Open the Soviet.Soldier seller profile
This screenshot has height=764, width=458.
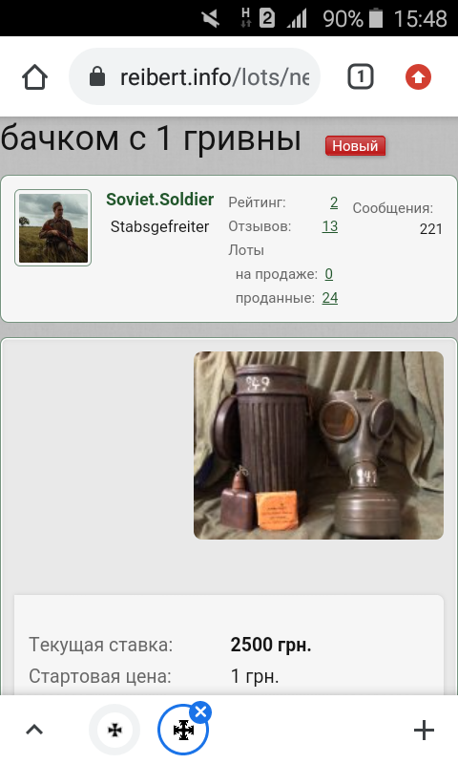tap(159, 200)
